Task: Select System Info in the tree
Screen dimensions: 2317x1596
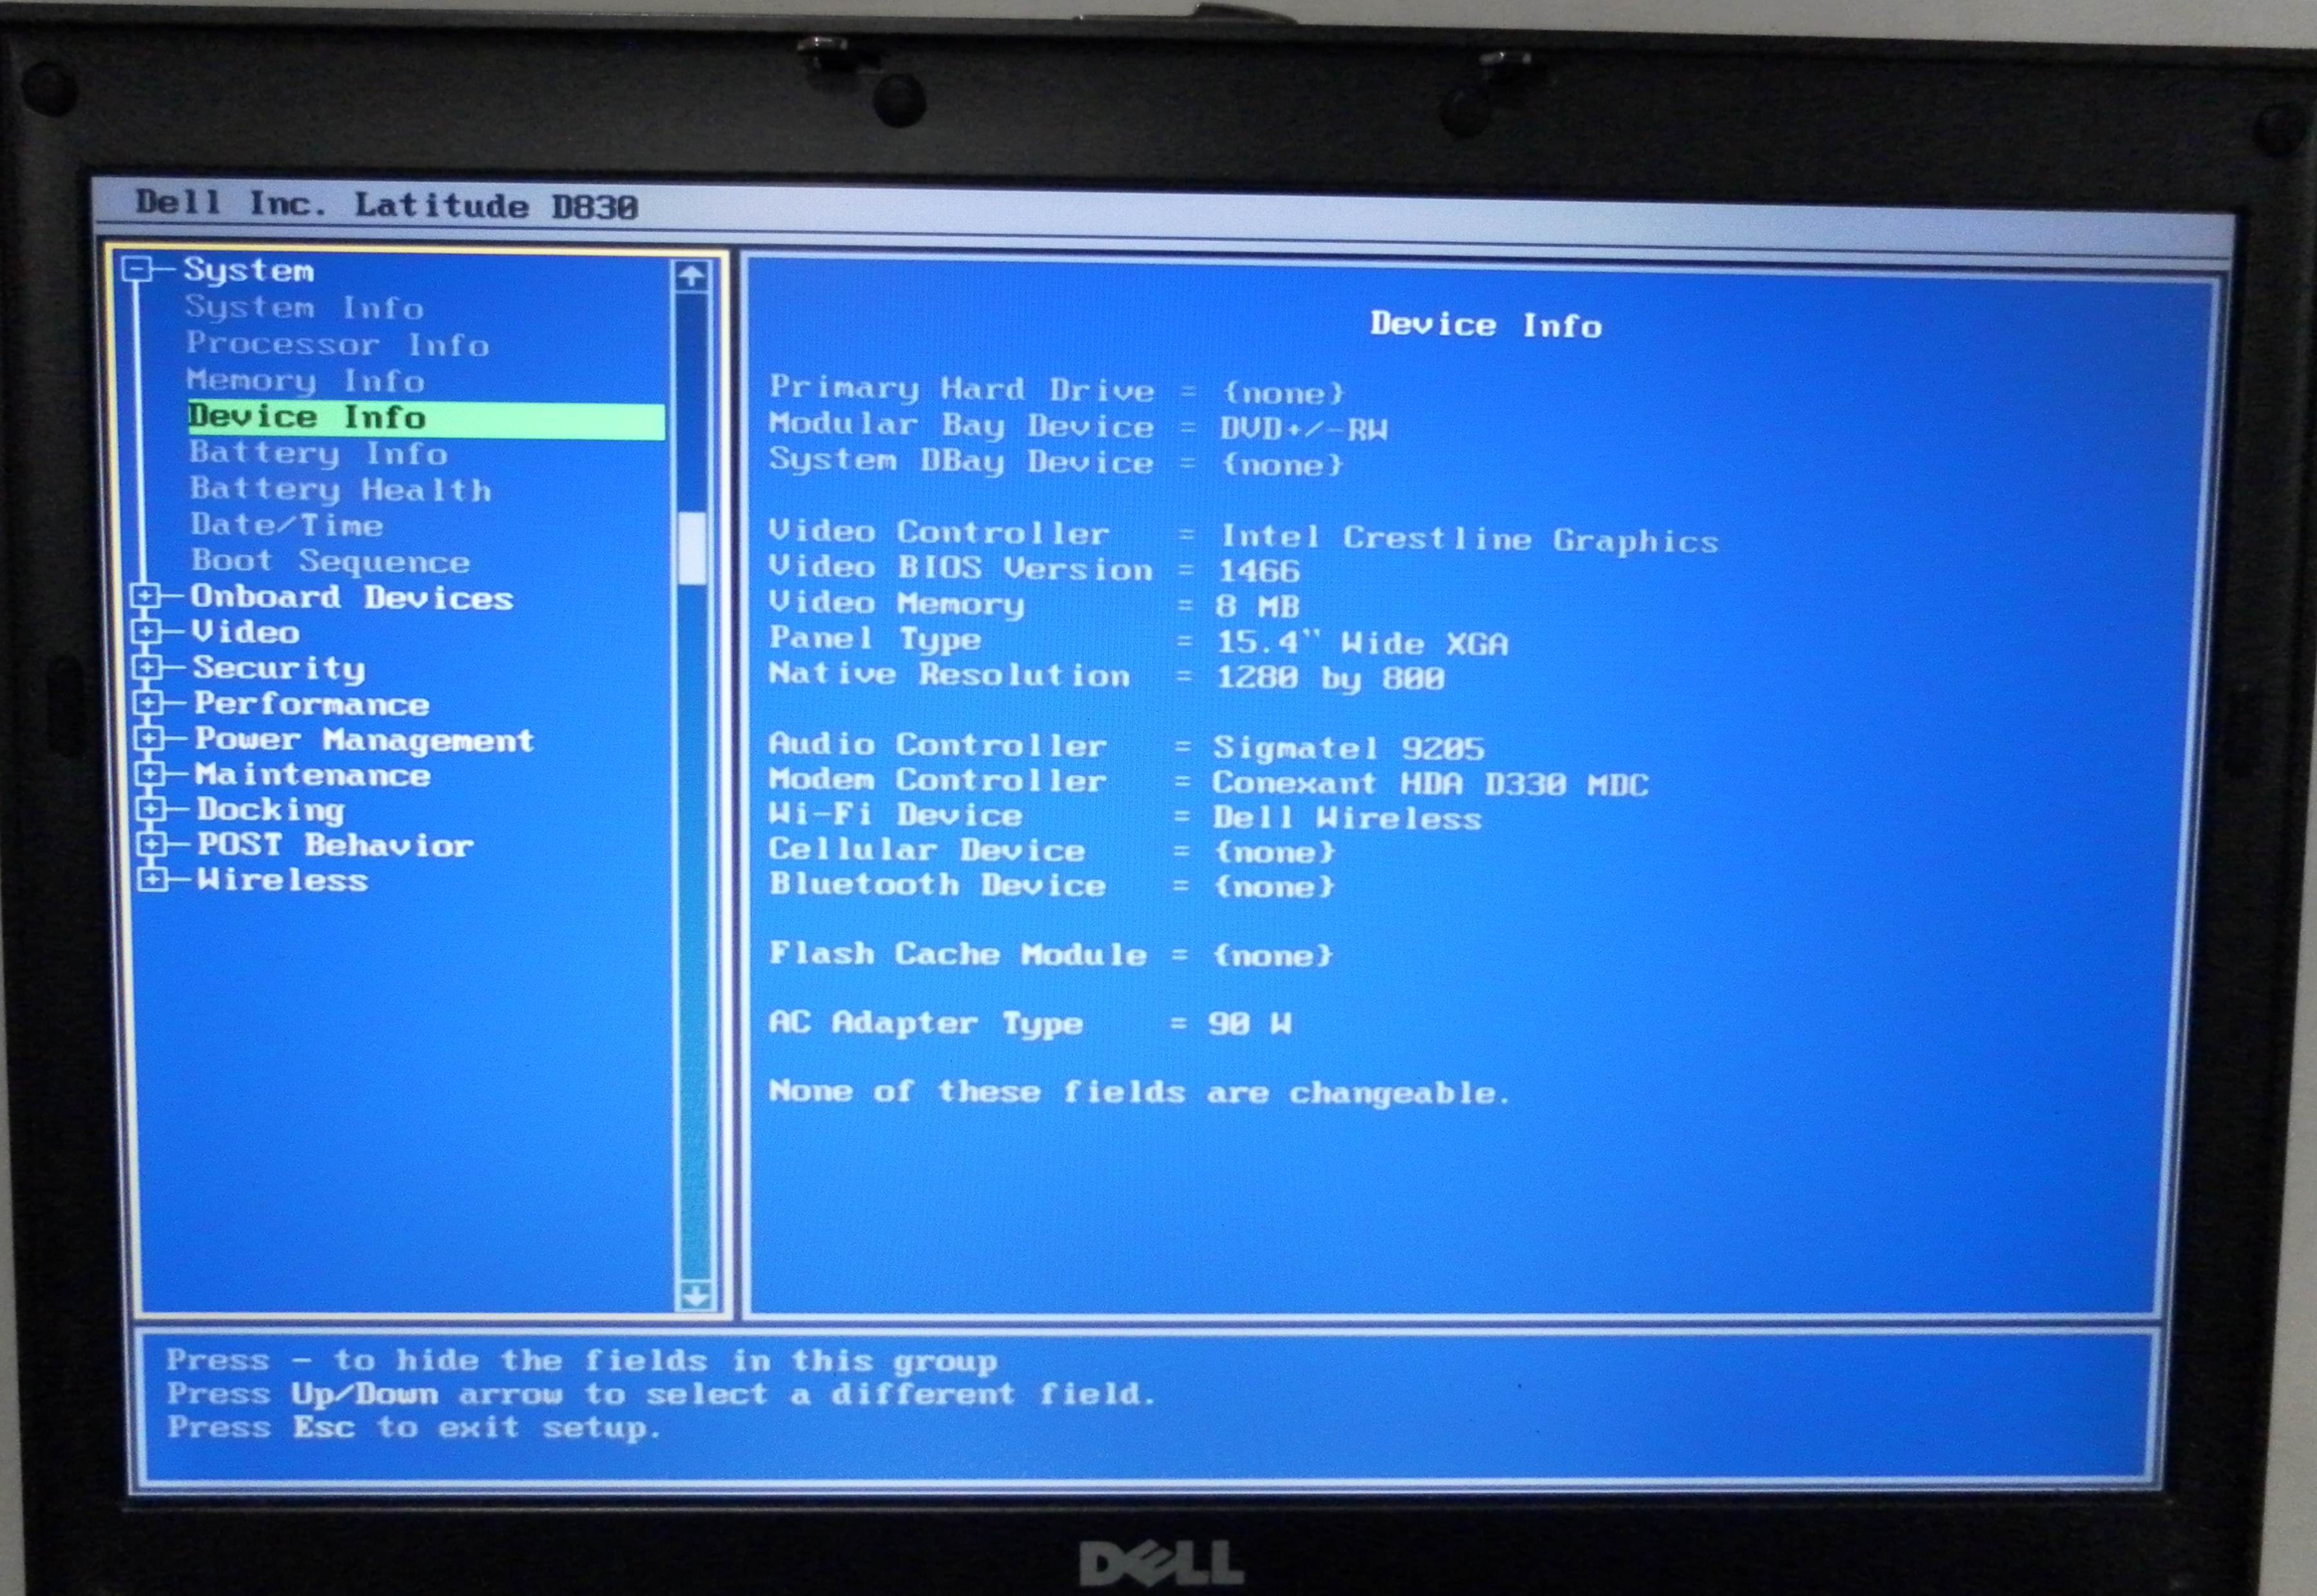Action: point(304,307)
